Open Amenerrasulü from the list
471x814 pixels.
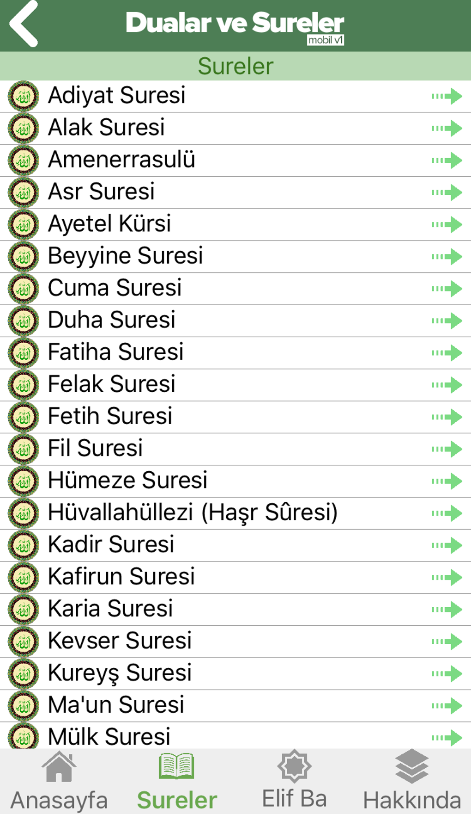121,160
